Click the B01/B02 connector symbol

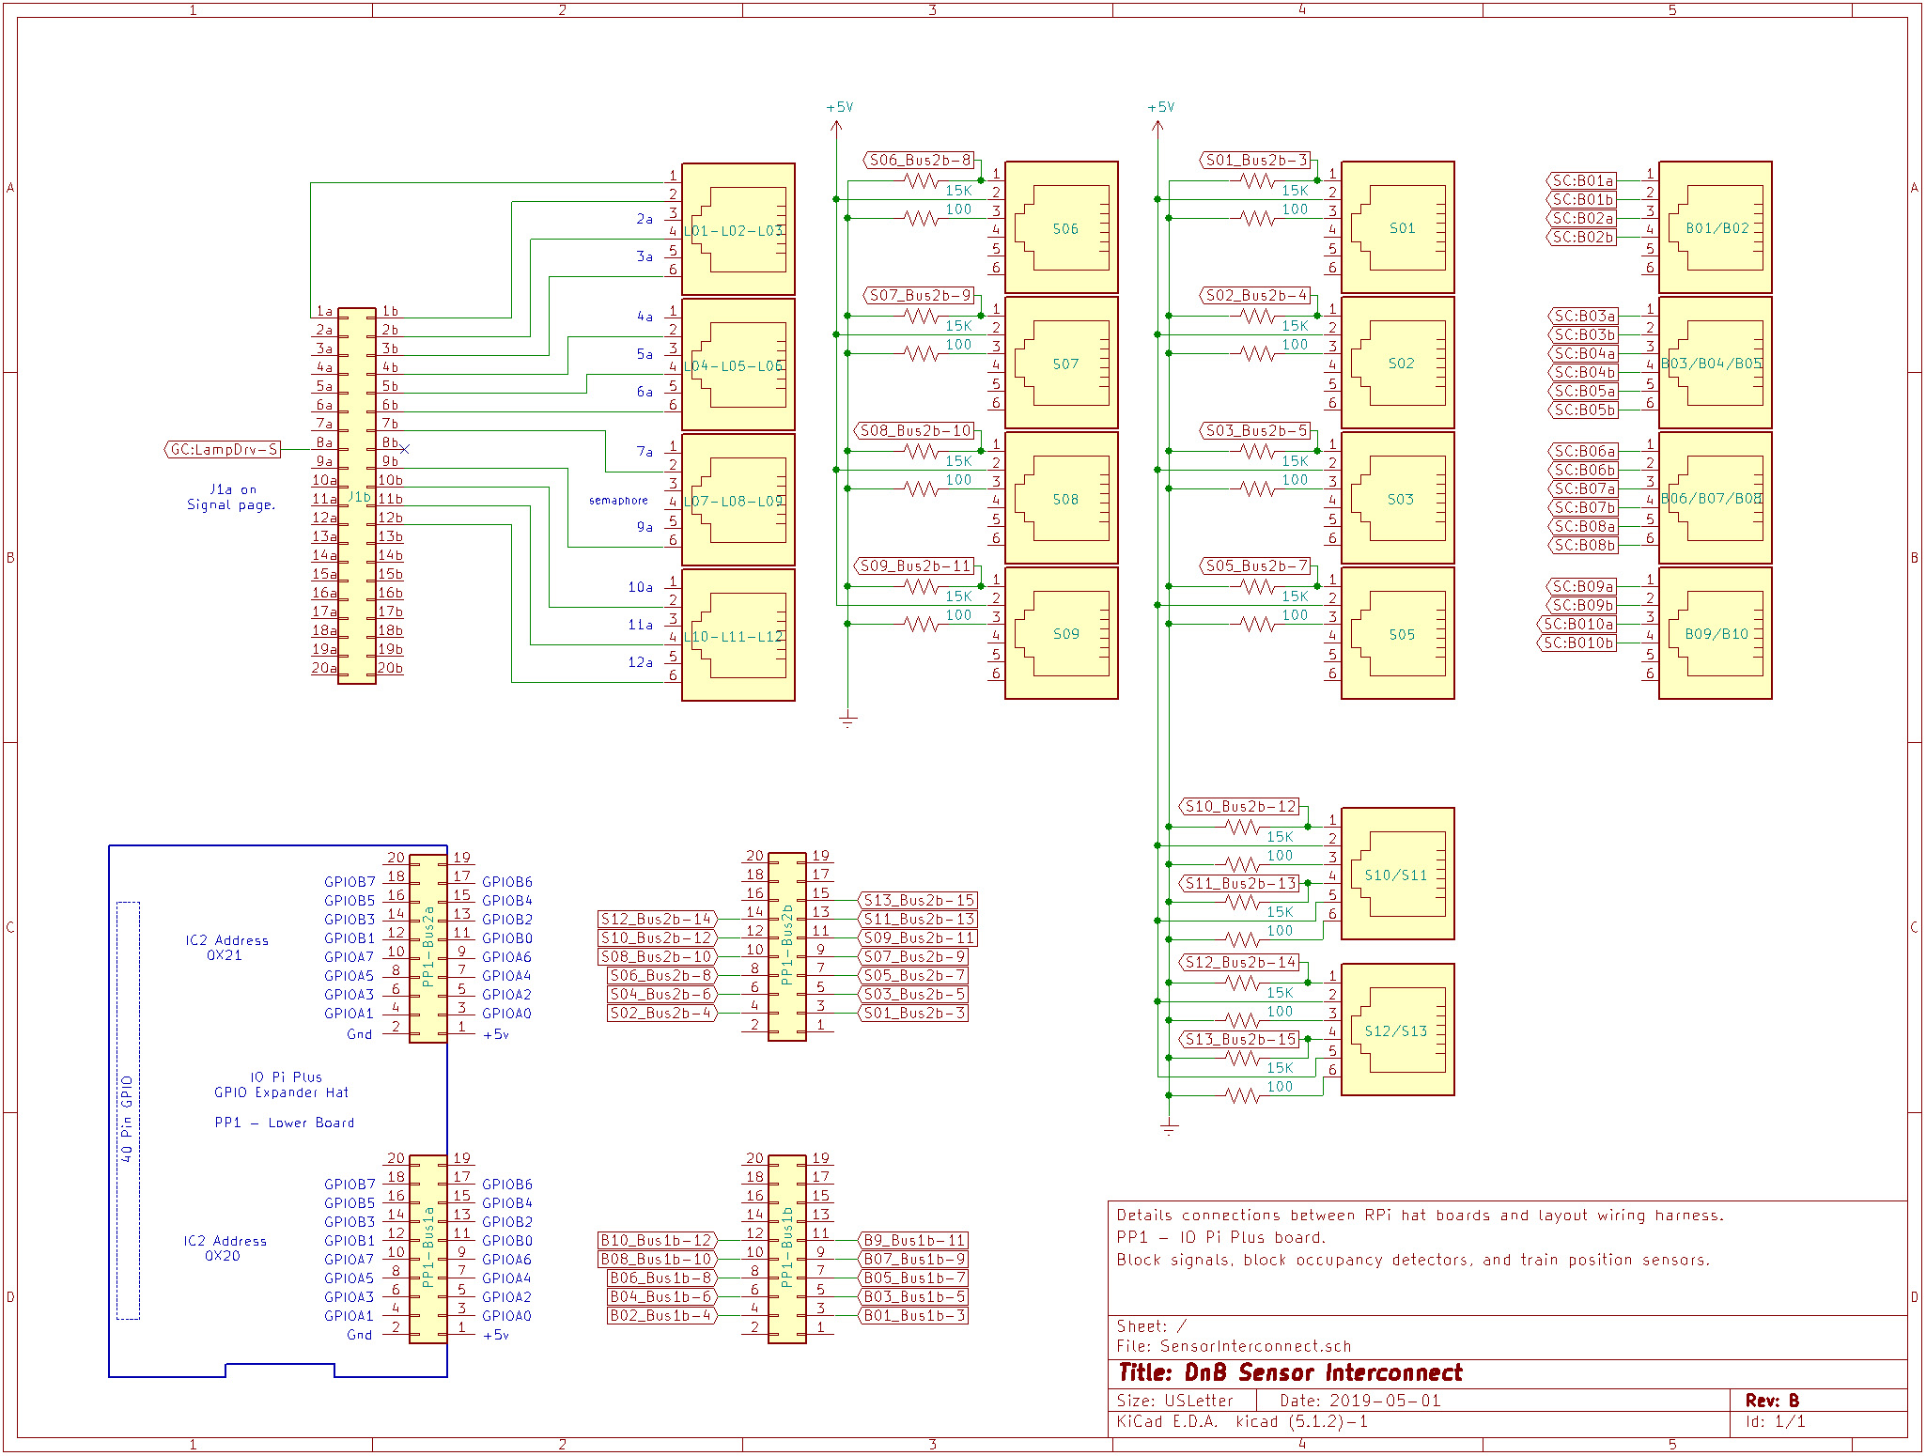(x=1715, y=227)
